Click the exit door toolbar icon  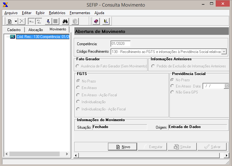pyautogui.click(x=106, y=21)
